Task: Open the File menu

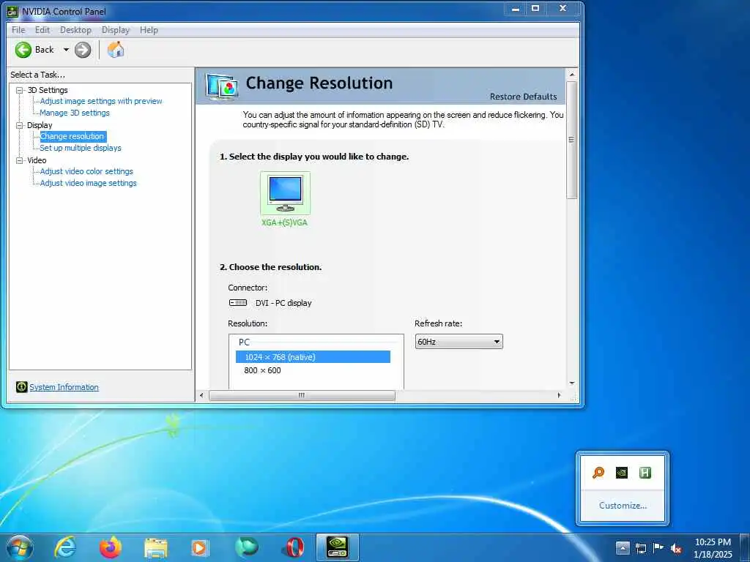Action: point(18,29)
